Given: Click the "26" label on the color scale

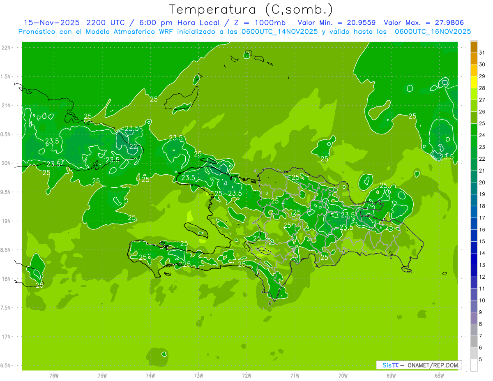Looking at the screenshot, I should [482, 112].
